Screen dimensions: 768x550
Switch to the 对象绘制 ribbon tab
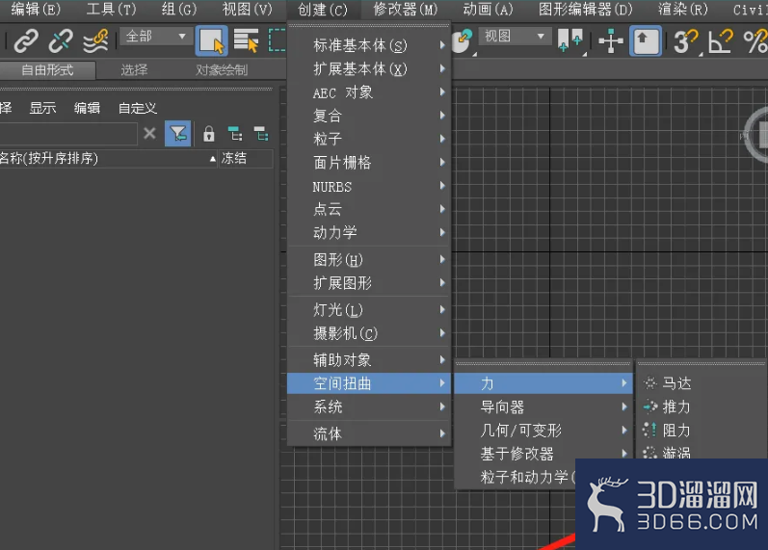(222, 70)
